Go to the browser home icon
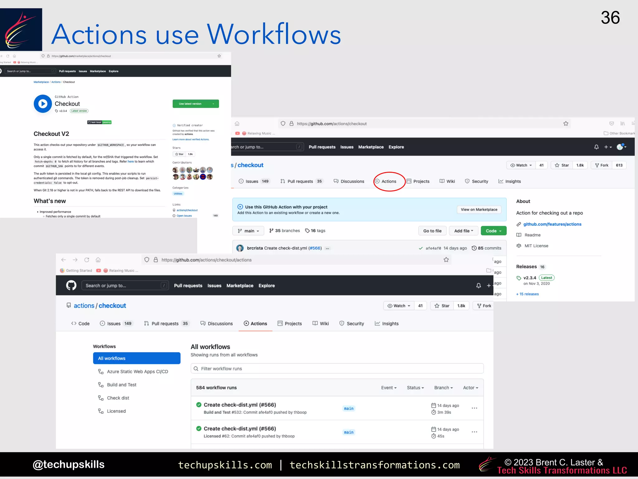 tap(98, 260)
